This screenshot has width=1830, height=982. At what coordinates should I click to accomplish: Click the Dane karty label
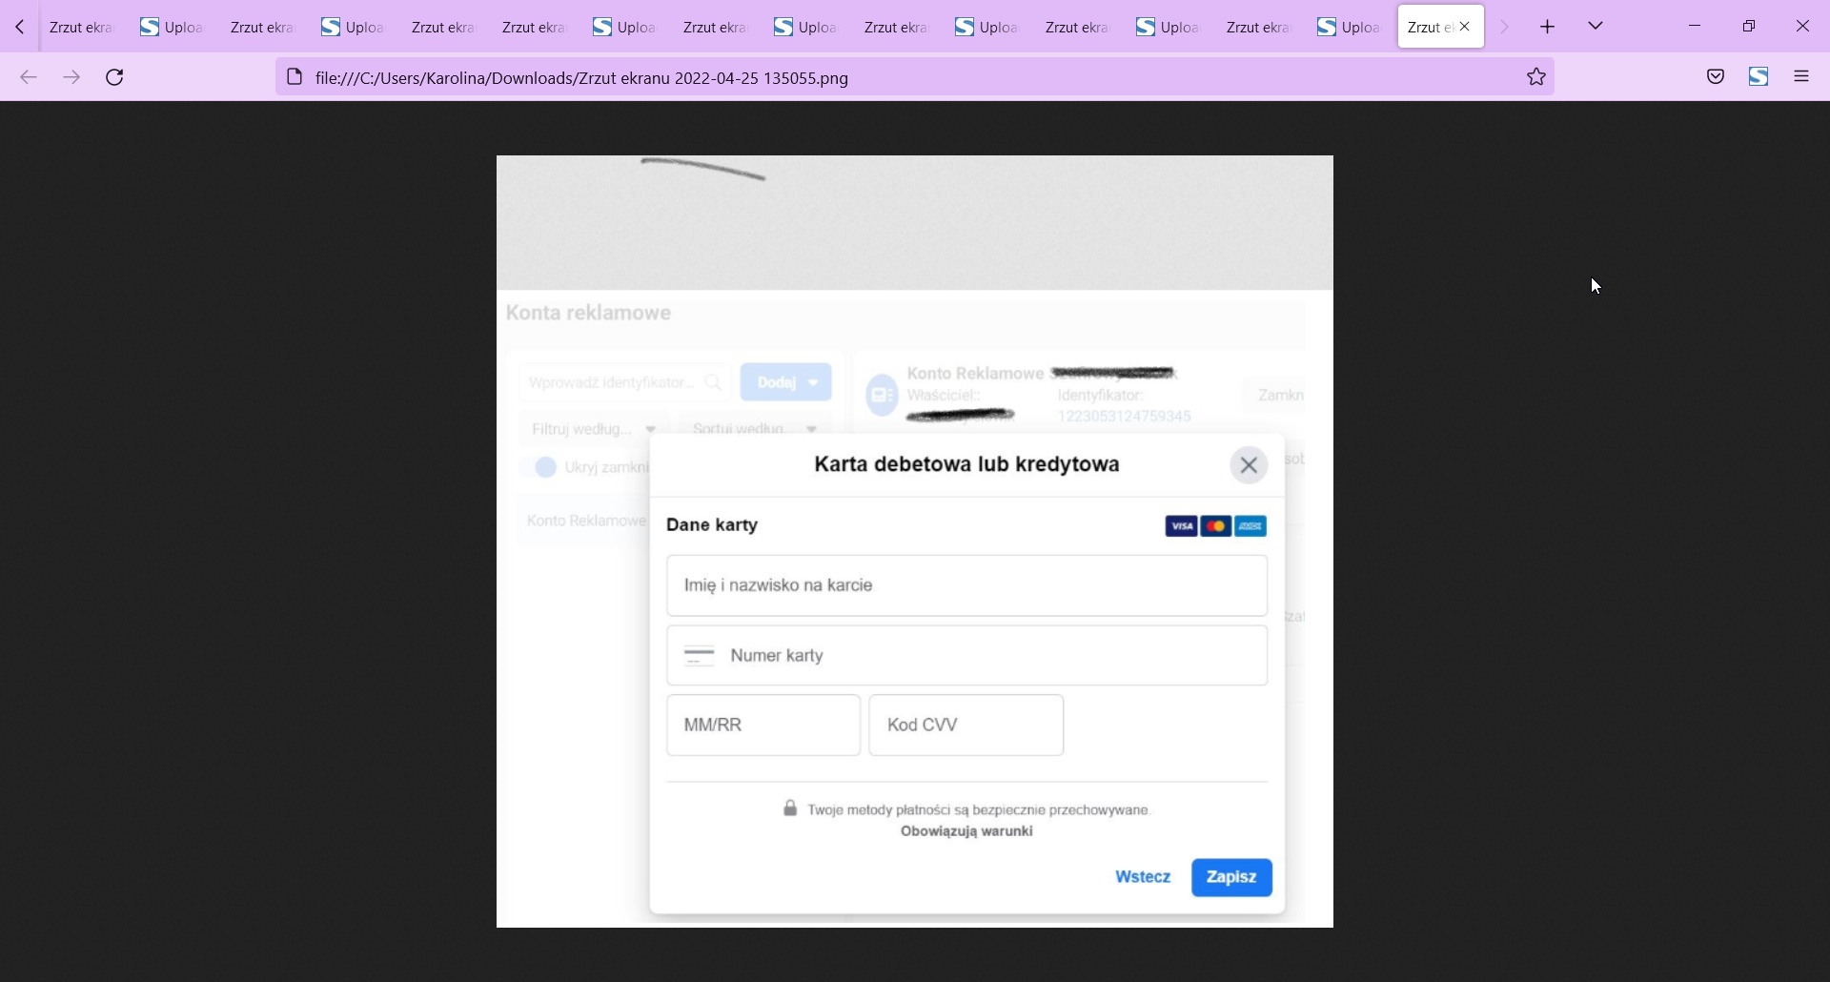click(712, 525)
